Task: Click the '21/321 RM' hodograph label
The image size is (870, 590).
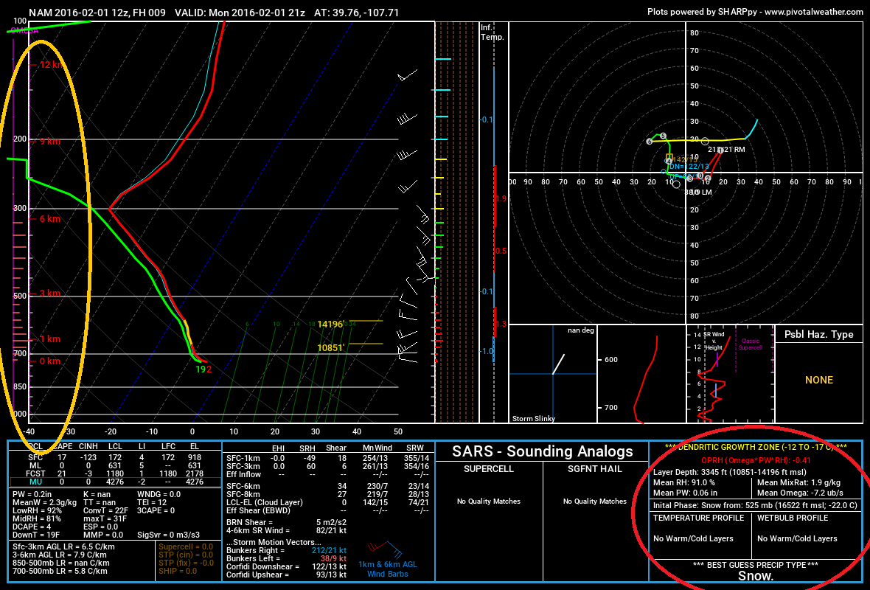Action: click(726, 149)
